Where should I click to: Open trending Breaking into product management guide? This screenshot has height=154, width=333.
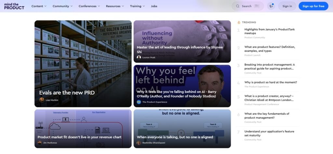[x=270, y=67]
